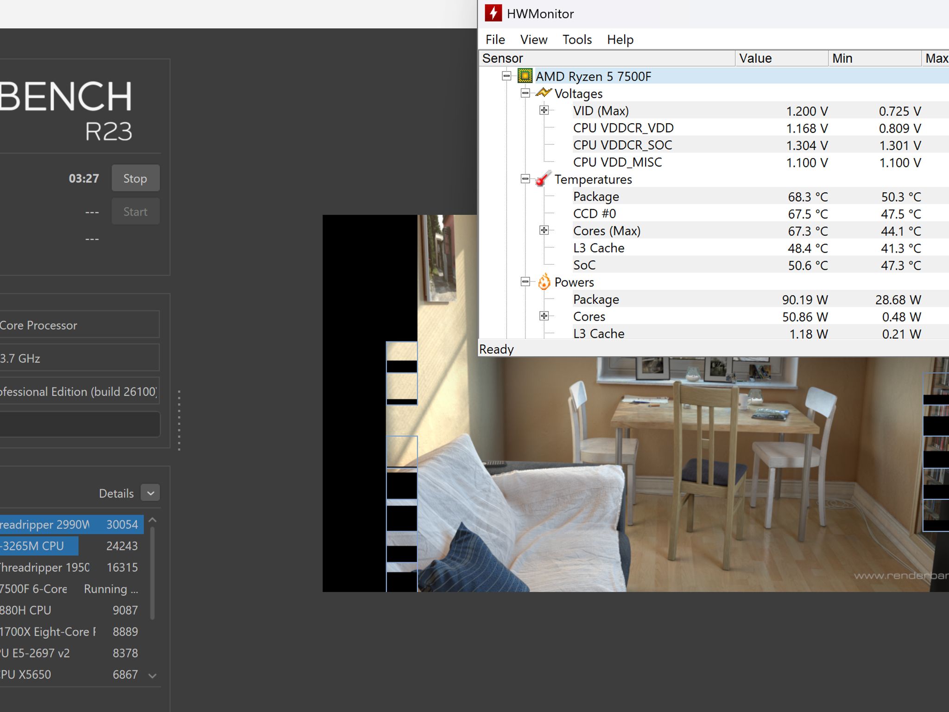This screenshot has height=712, width=949.
Task: Click the Core Processor field in Cinebench
Action: 79,324
